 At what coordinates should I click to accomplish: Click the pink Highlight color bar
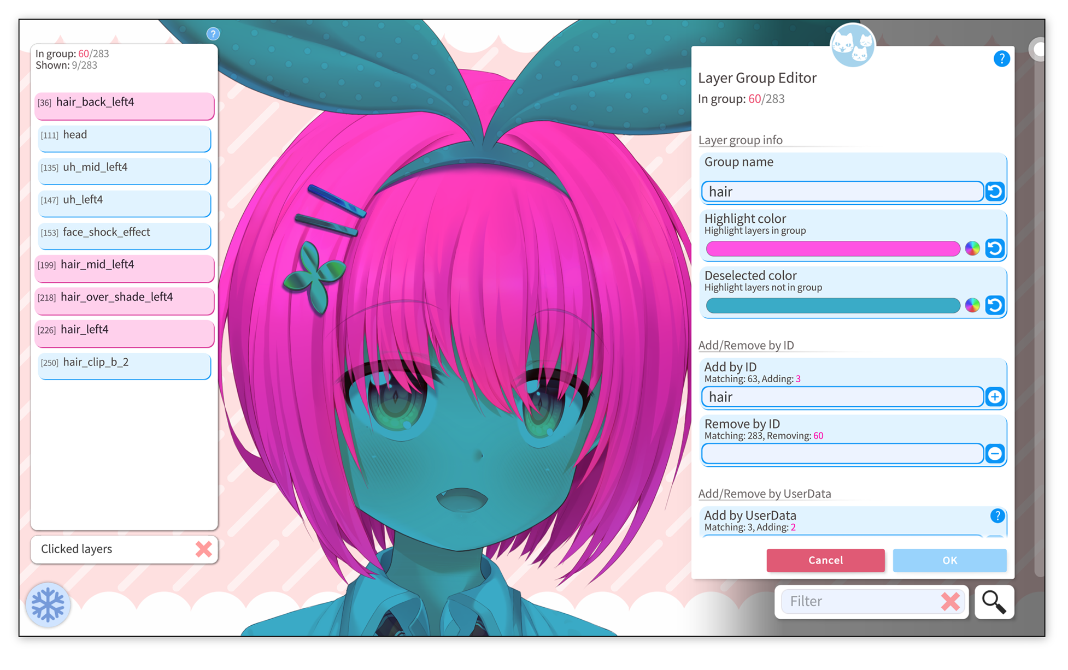point(832,249)
